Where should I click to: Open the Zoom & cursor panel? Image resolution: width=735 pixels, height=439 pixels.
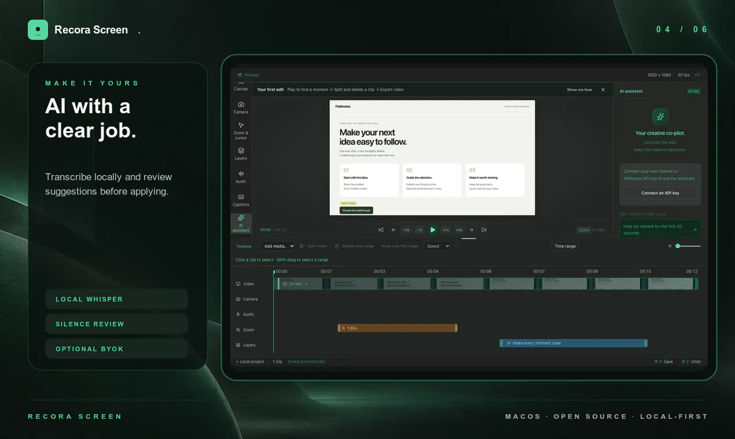click(241, 131)
